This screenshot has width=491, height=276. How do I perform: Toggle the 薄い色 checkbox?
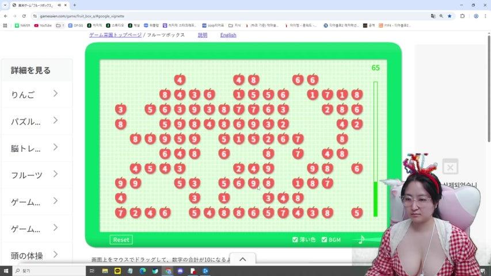tap(295, 239)
